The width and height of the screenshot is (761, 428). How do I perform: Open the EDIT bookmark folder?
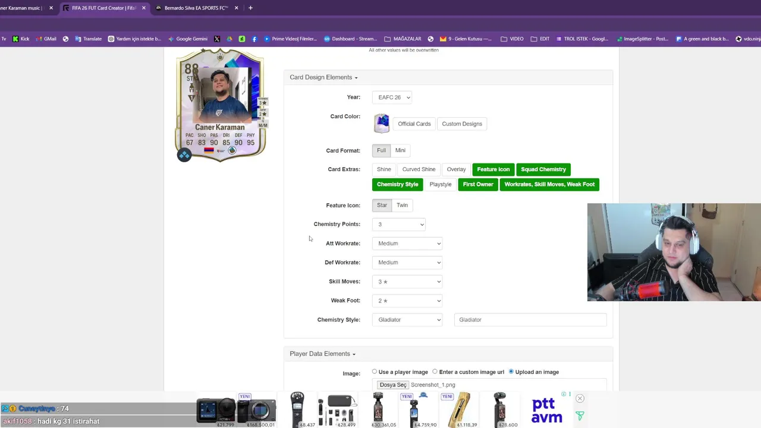coord(540,39)
